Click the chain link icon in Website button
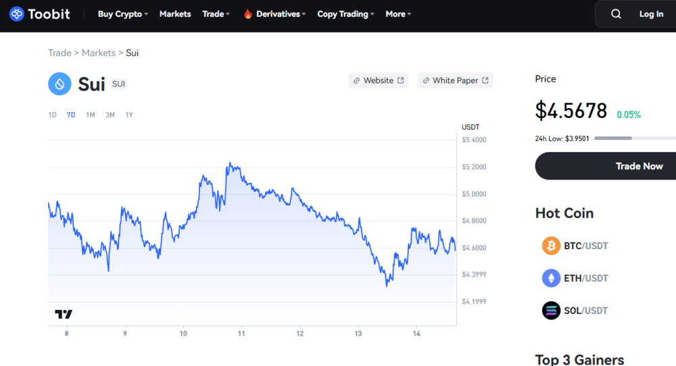 [356, 80]
